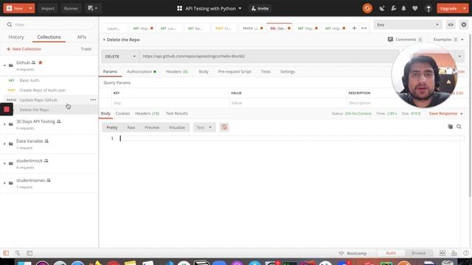This screenshot has height=265, width=472.
Task: Click the red stop recording button
Action: (7, 110)
